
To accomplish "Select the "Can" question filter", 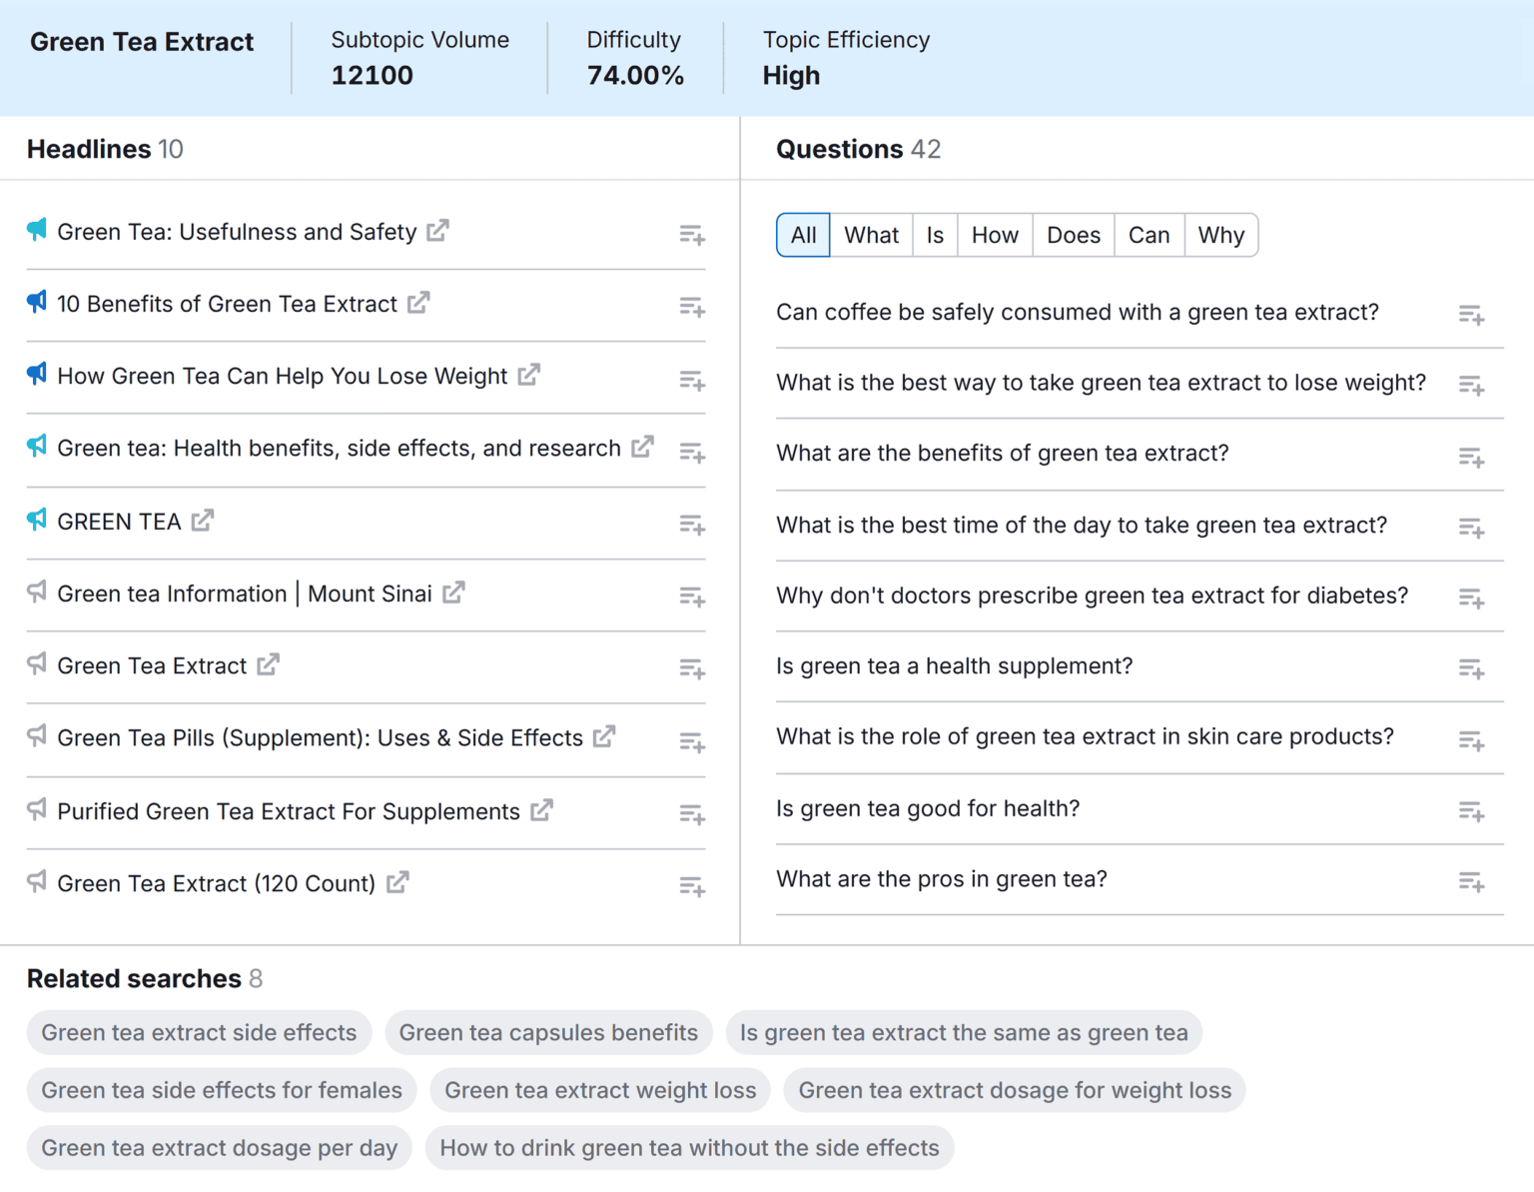I will [x=1149, y=235].
